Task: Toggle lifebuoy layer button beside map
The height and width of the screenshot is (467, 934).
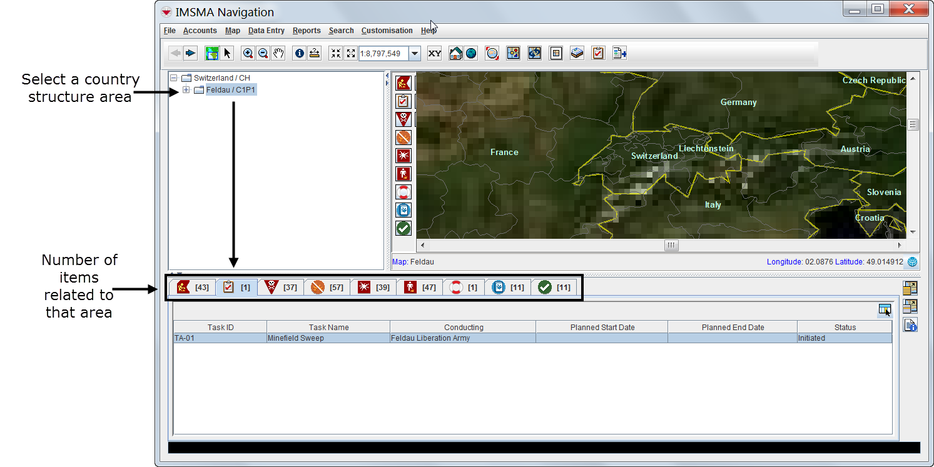Action: click(x=404, y=192)
